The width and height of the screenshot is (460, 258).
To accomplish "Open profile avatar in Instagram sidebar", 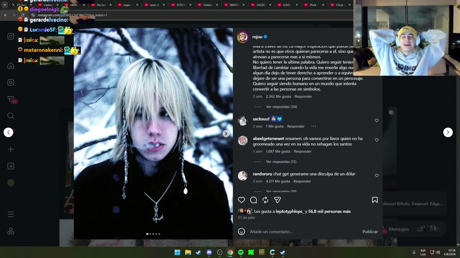I will 11,183.
